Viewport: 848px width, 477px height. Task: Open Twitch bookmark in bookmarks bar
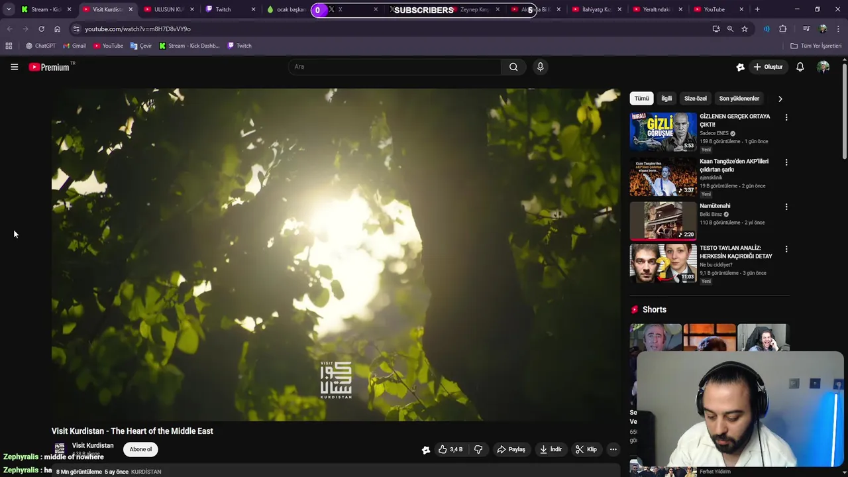(x=239, y=46)
